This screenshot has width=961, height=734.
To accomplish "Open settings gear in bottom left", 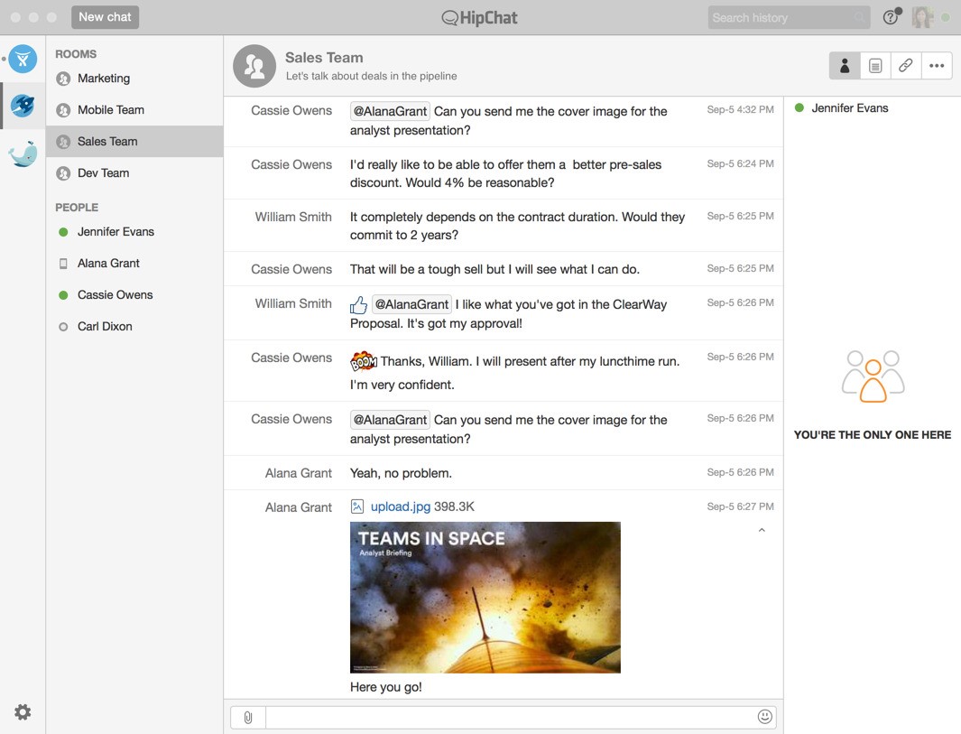I will pyautogui.click(x=23, y=712).
